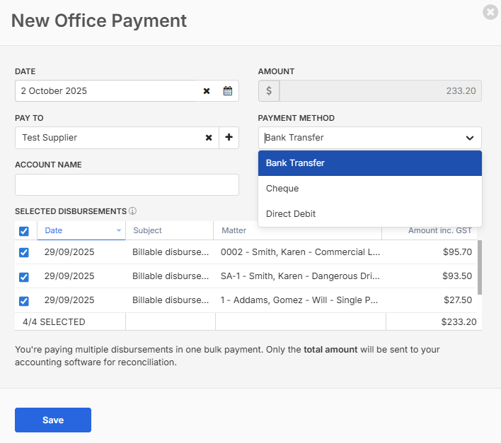
Task: Clear the Test Supplier pay-to selection
Action: point(209,138)
